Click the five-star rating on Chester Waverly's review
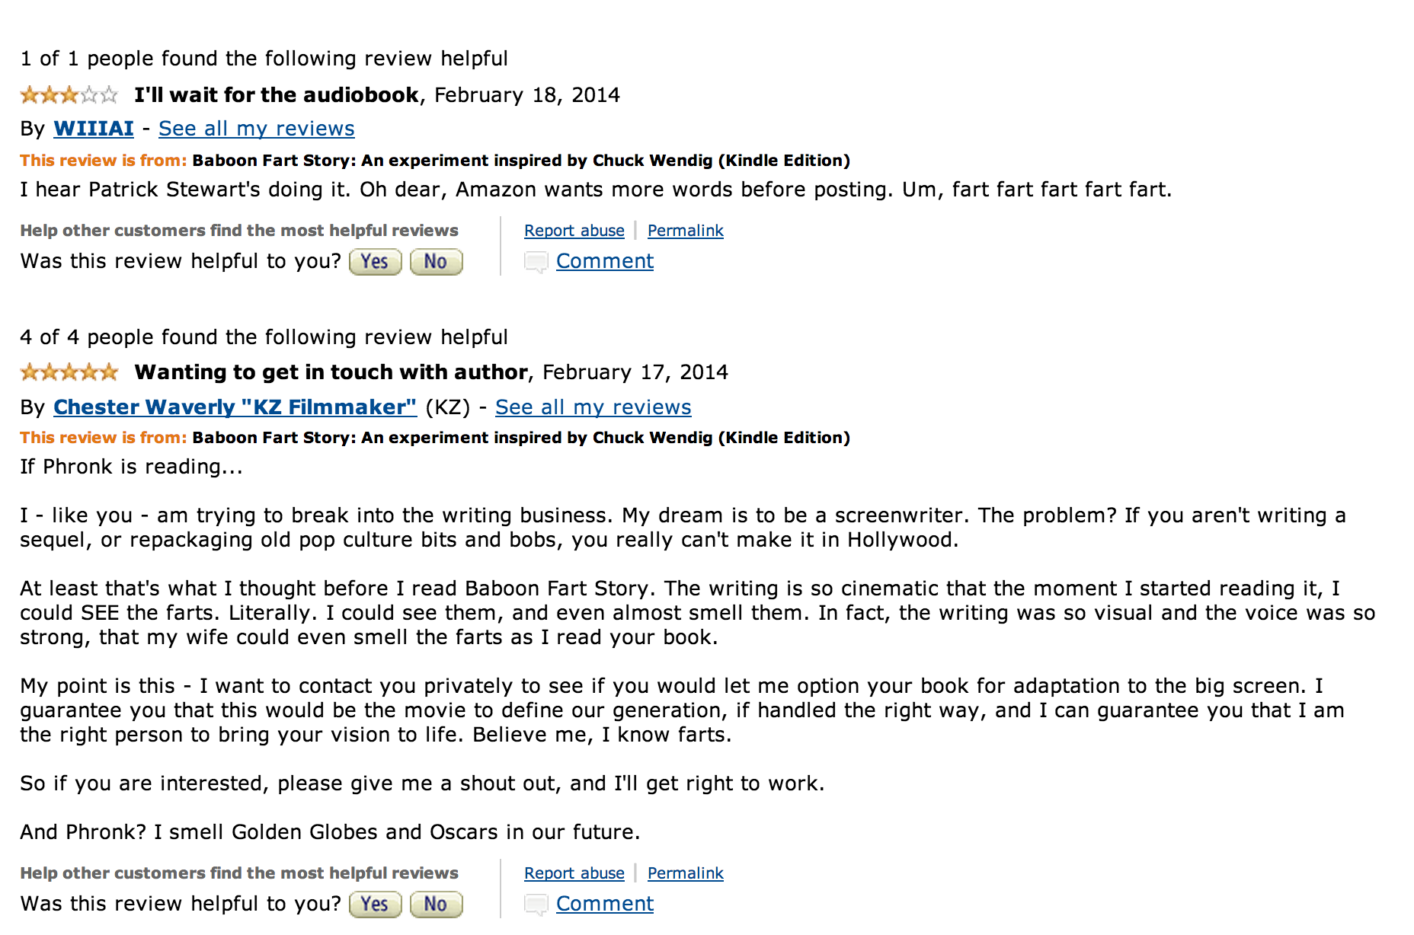Screen dimensions: 1414x935 (x=69, y=372)
